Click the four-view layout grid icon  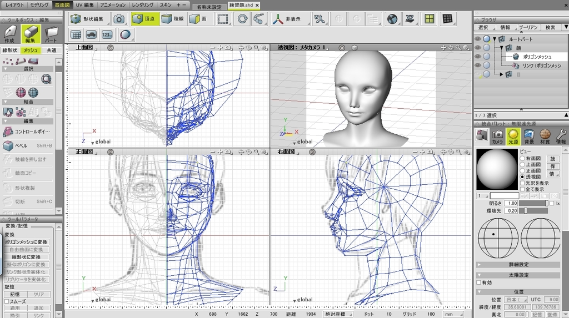[x=428, y=19]
